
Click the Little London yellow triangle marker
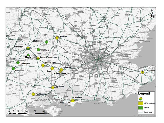60,71
